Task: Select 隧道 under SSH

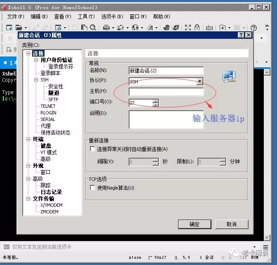Action: 54,93
